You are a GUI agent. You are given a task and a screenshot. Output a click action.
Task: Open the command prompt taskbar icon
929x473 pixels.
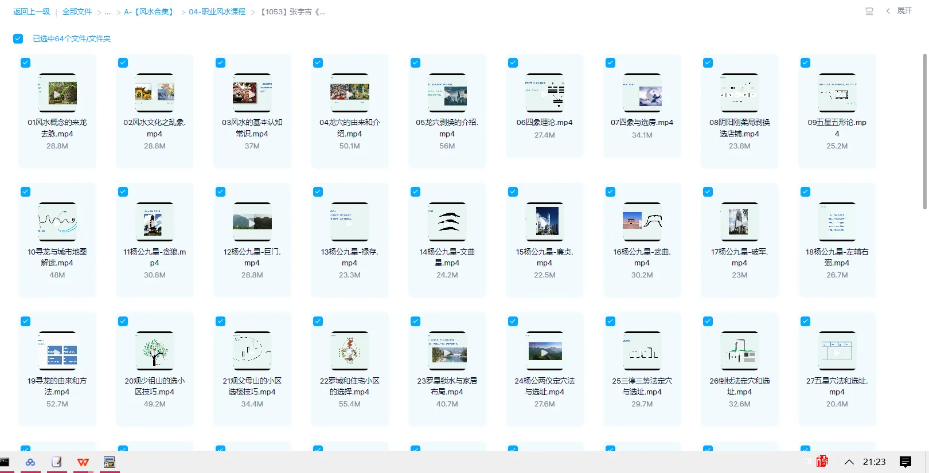5,462
